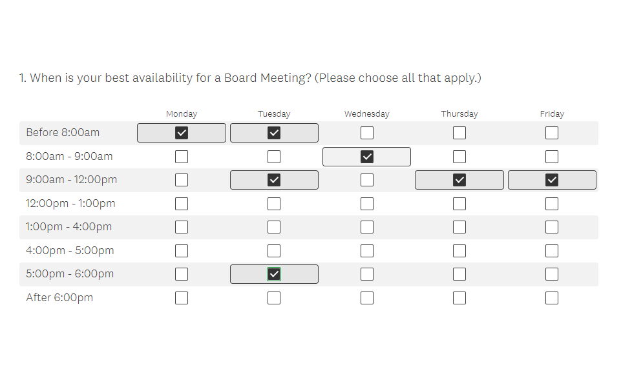Uncheck Tuesday 5:00pm - 6:00pm checkbox
The height and width of the screenshot is (376, 632).
(x=274, y=274)
